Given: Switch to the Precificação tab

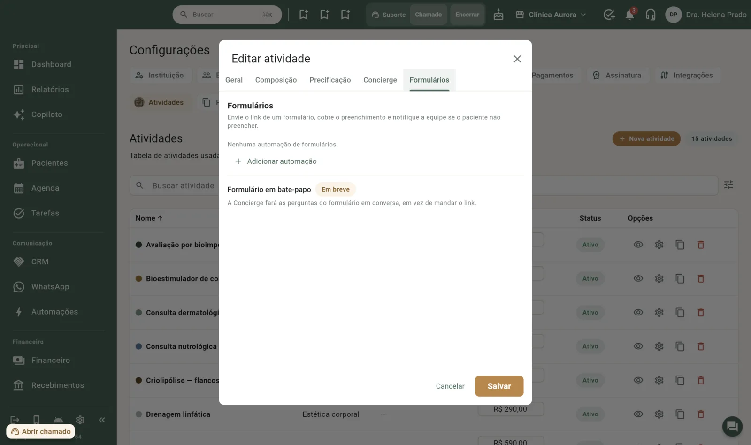Looking at the screenshot, I should click(330, 80).
